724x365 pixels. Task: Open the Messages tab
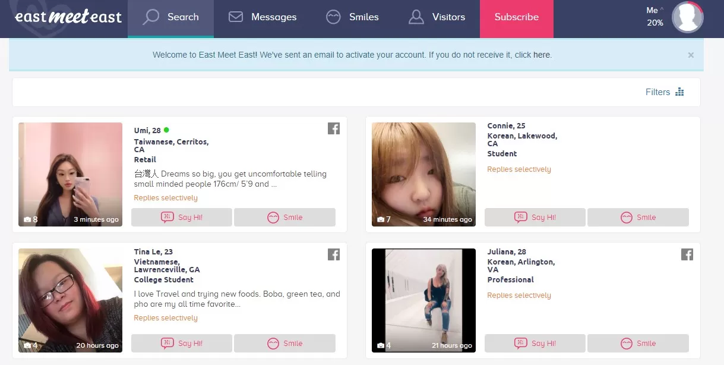[x=263, y=17]
